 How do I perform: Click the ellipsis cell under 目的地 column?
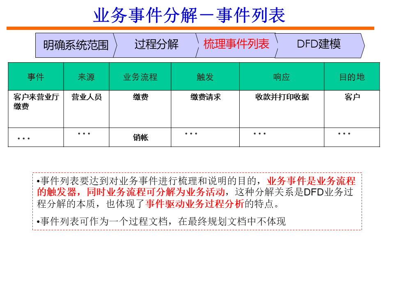click(352, 137)
